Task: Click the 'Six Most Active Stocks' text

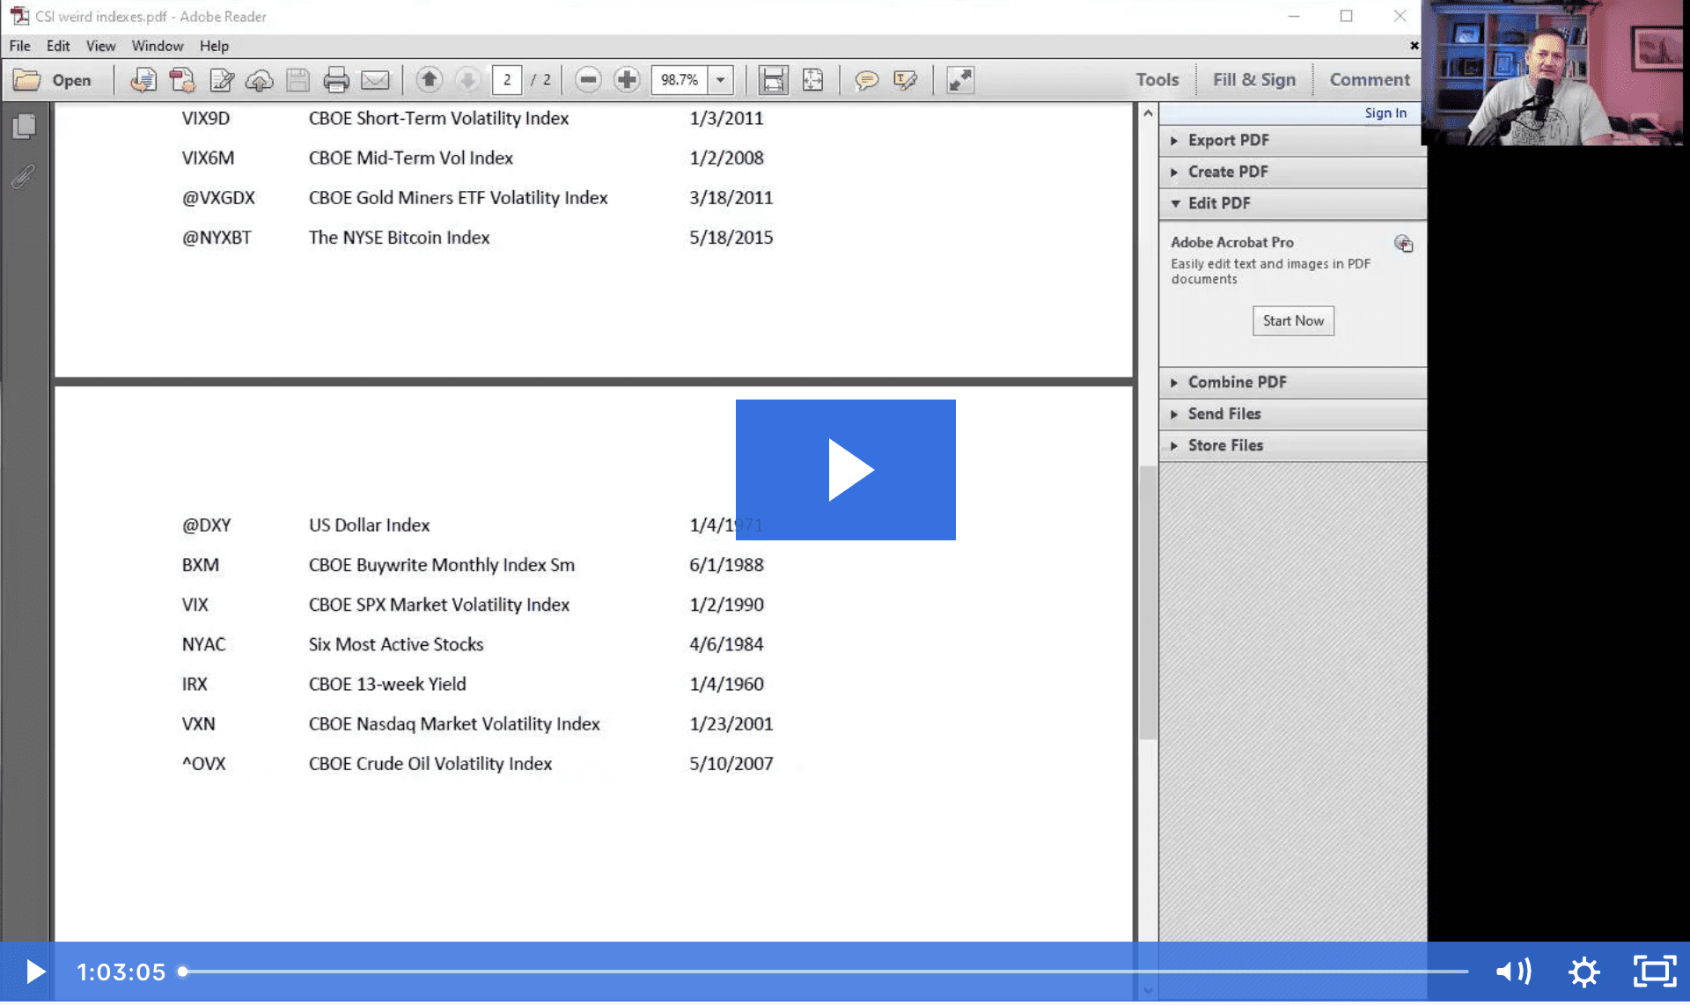Action: (x=396, y=644)
